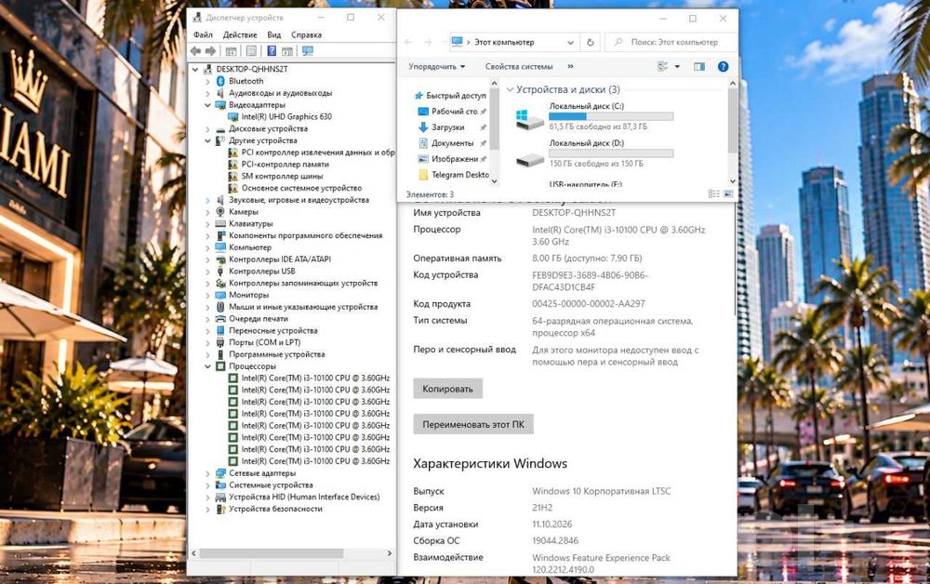Click Свойства системы in Explorer toolbar

[519, 66]
